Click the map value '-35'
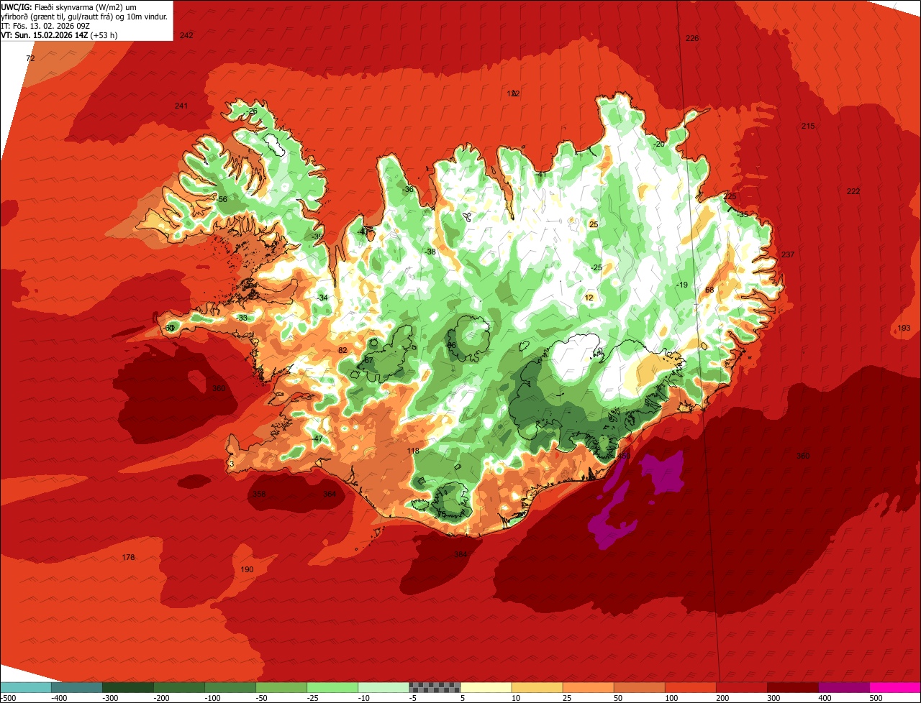 pyautogui.click(x=742, y=214)
